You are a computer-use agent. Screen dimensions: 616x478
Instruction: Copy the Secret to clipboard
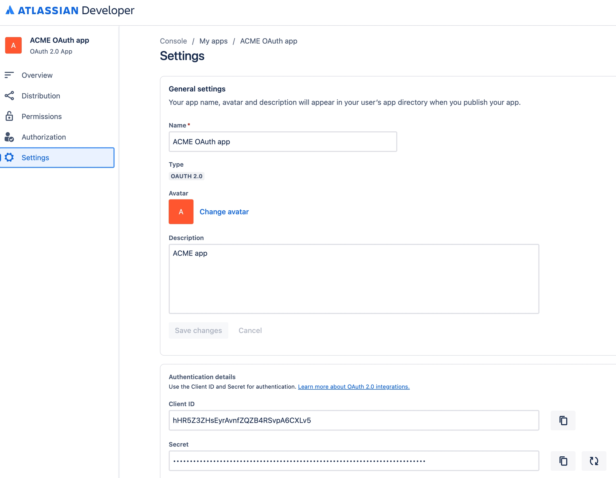[x=563, y=461]
